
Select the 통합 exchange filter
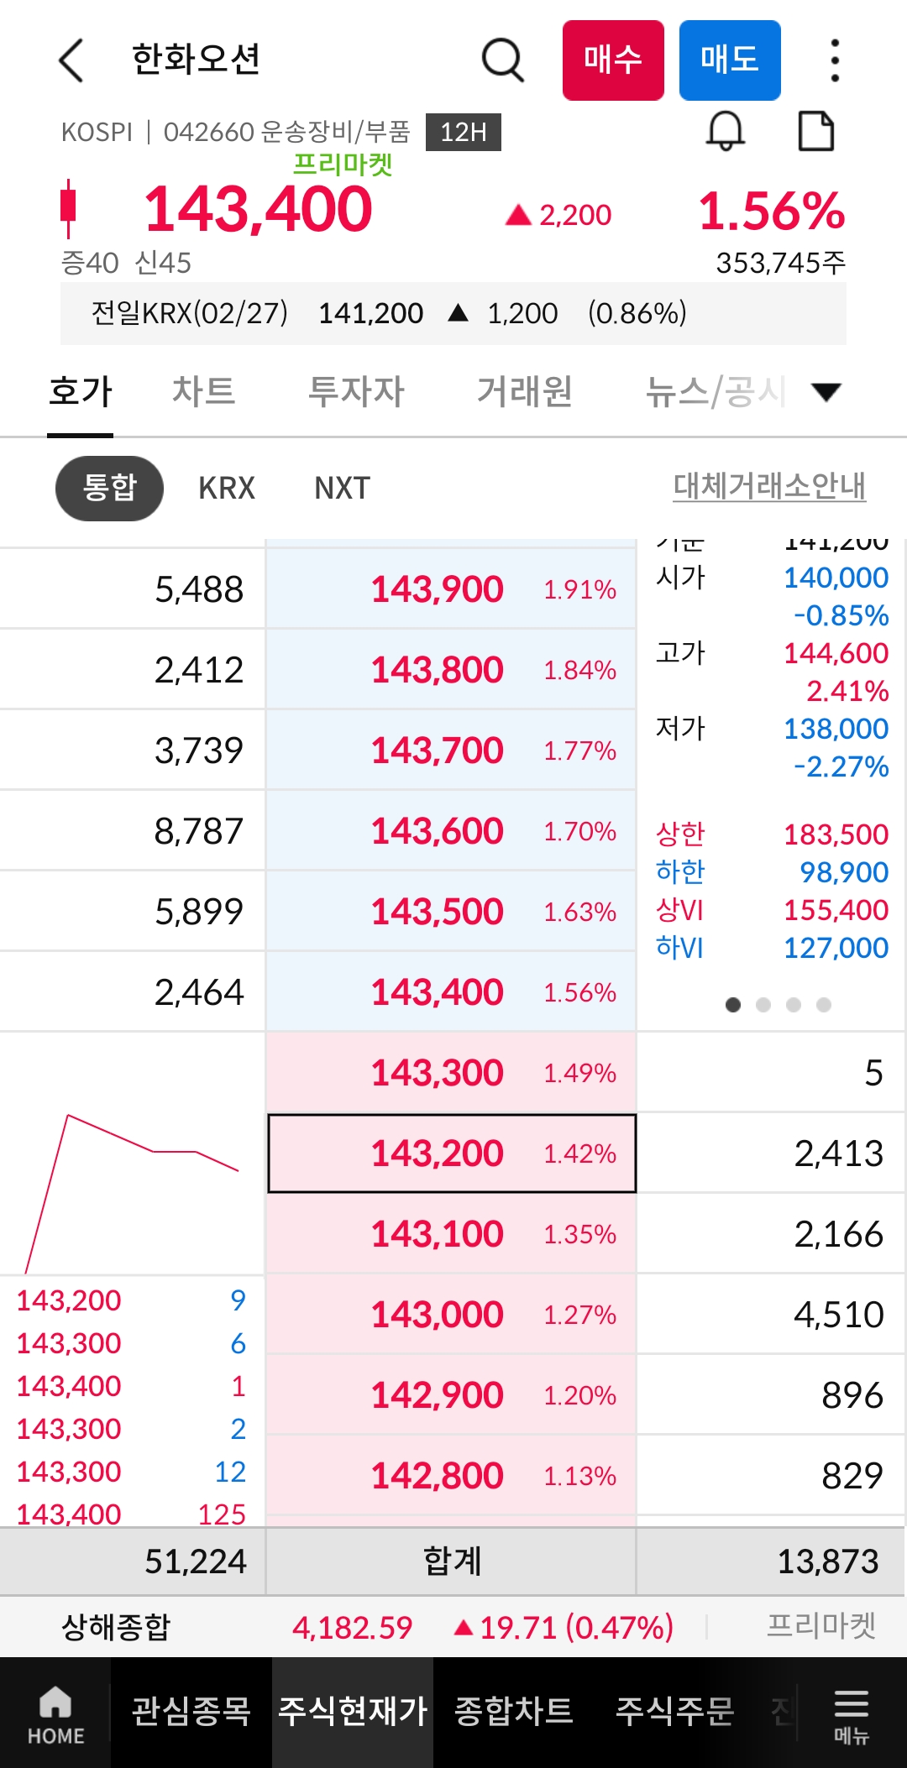(x=109, y=488)
